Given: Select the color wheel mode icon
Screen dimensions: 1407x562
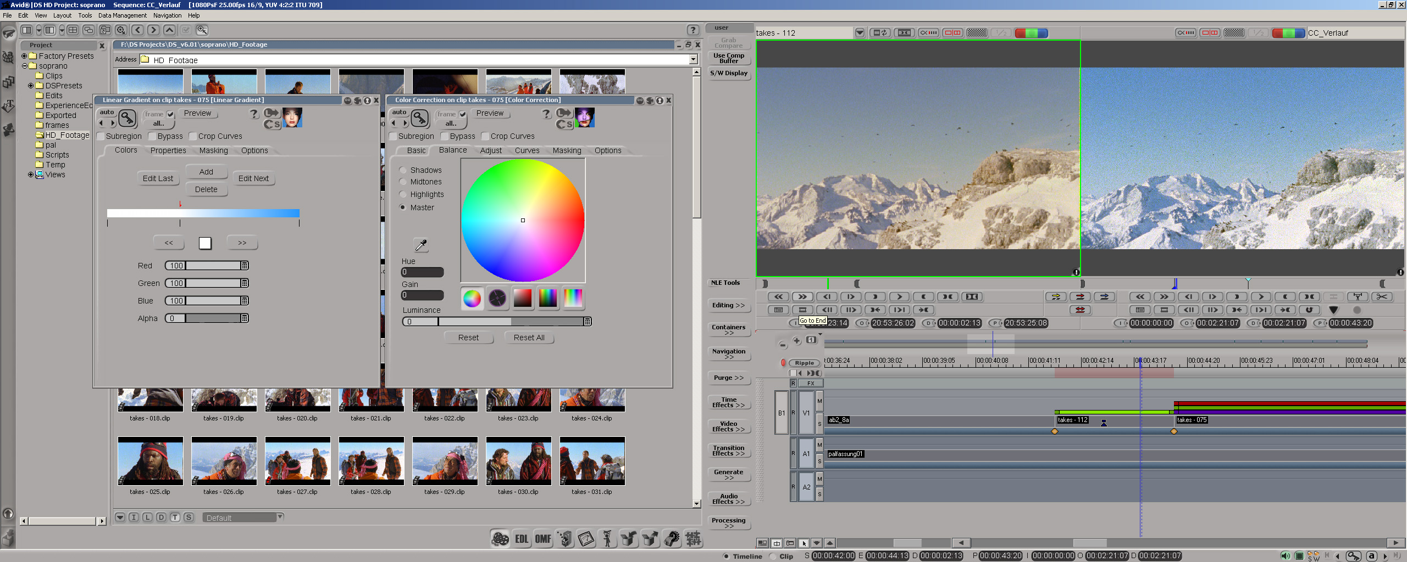Looking at the screenshot, I should pos(472,298).
